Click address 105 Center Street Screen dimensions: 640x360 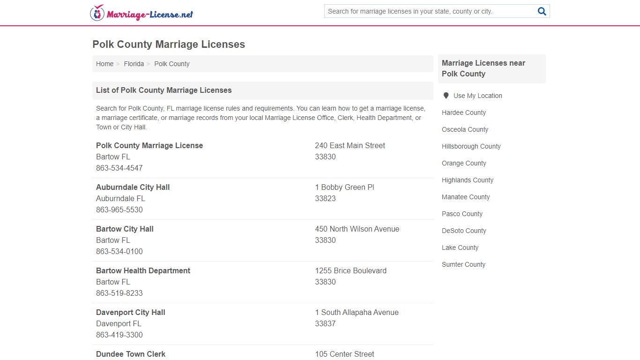coord(344,354)
